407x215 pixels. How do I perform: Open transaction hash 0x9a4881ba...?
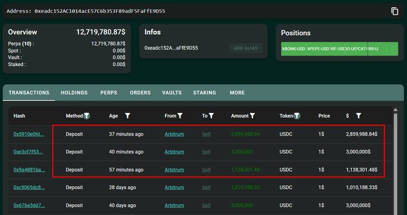pos(29,170)
